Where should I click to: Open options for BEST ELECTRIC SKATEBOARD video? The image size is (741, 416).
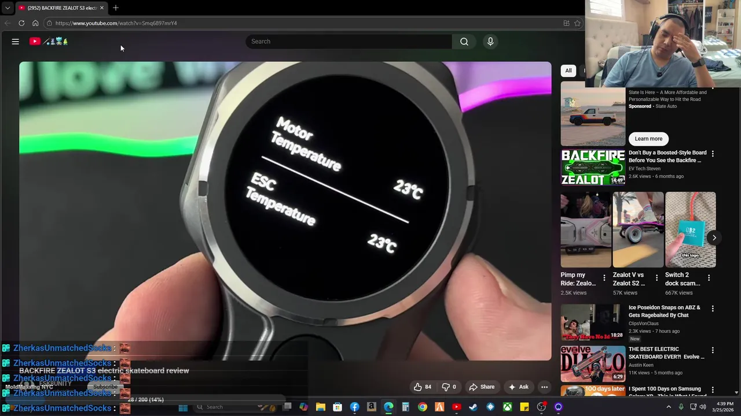coord(713,350)
